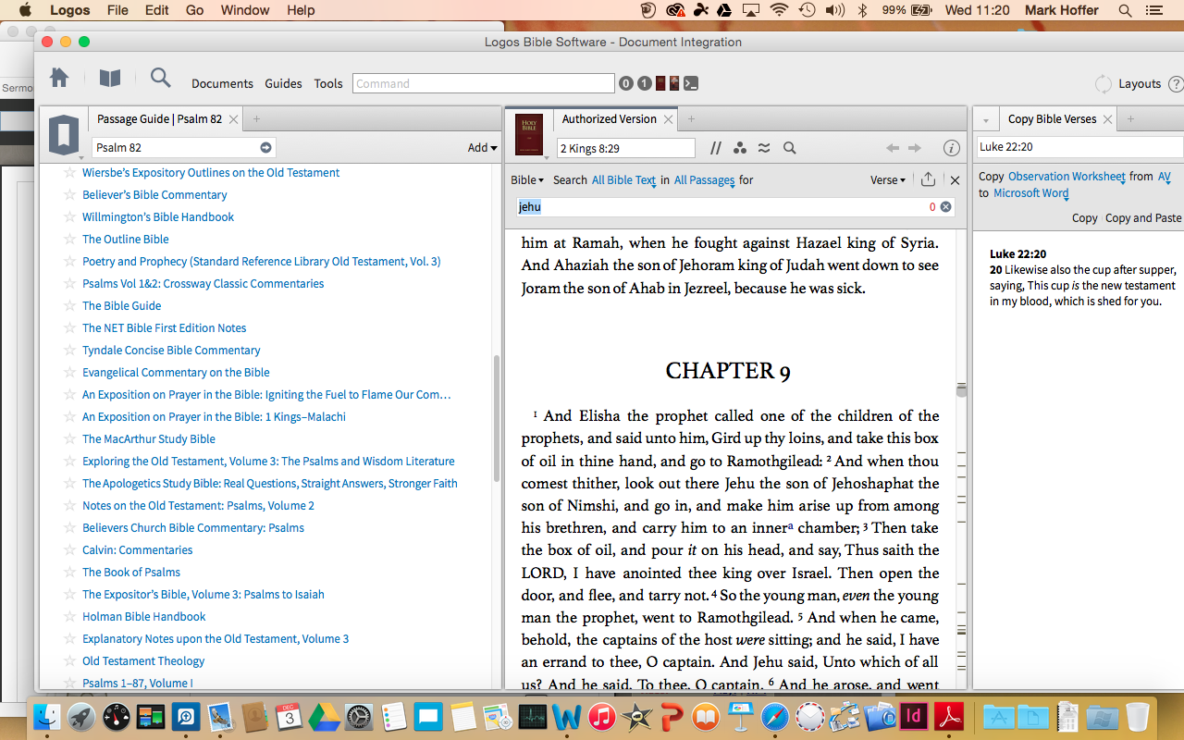
Task: Open the Tools menu
Action: 328,83
